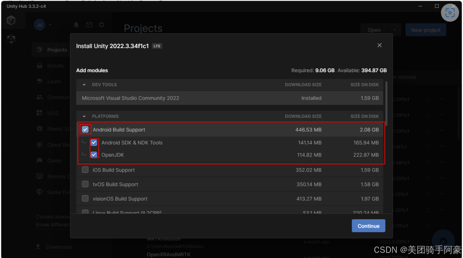Click the Required 9.06 GB text
The image size is (463, 258).
[313, 70]
